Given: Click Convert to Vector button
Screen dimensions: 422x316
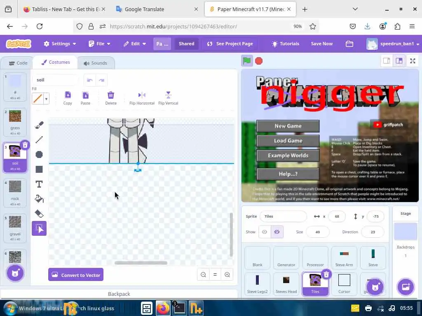Looking at the screenshot, I should 76,274.
